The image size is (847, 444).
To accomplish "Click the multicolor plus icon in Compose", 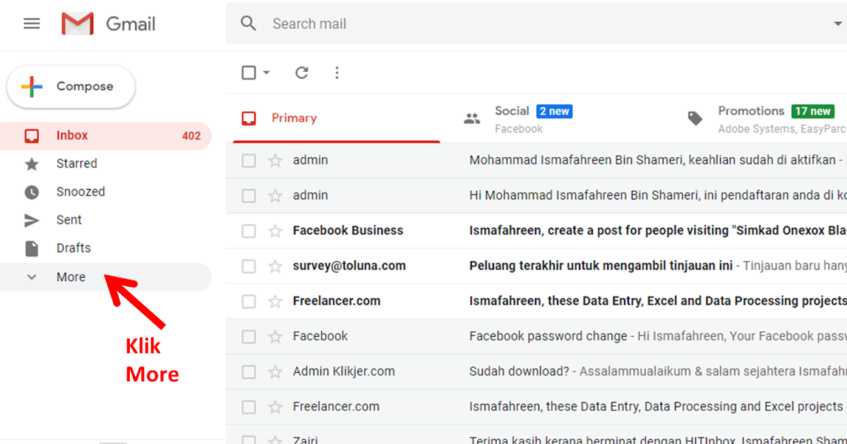I will point(32,87).
